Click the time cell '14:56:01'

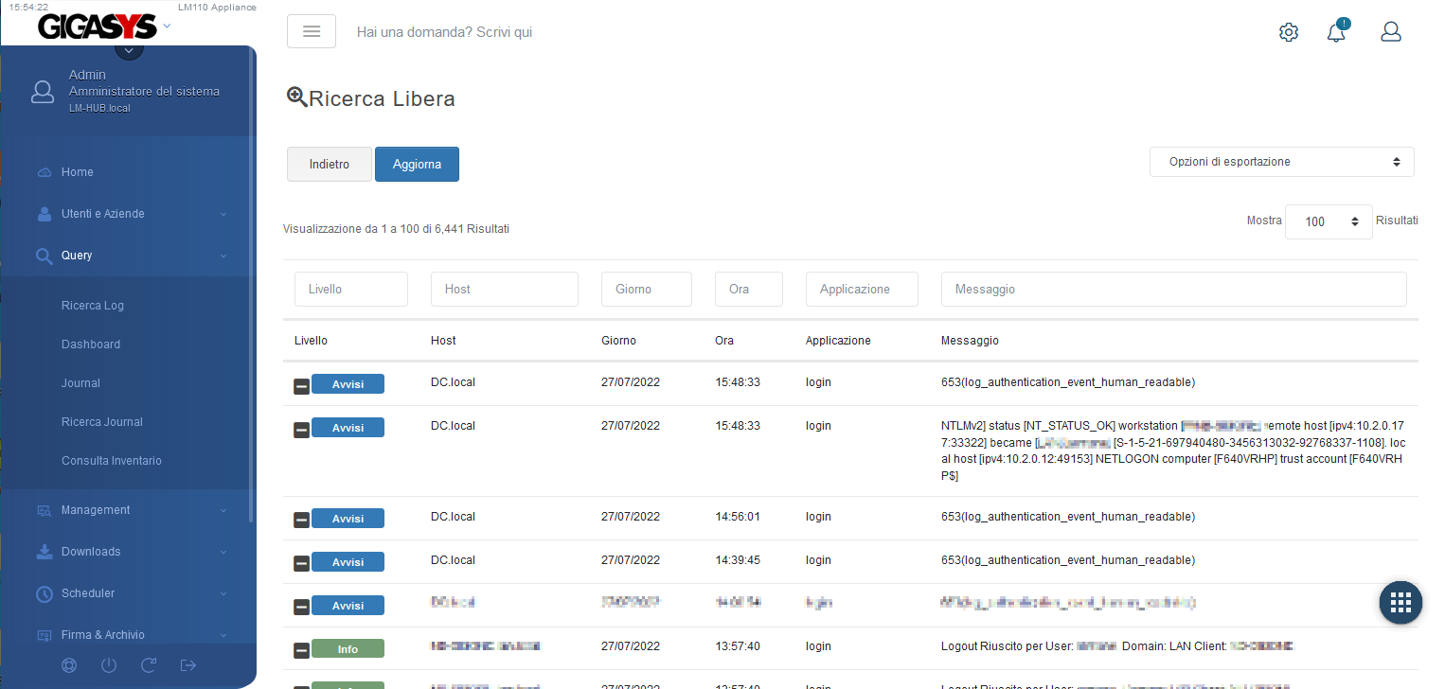[x=738, y=517]
